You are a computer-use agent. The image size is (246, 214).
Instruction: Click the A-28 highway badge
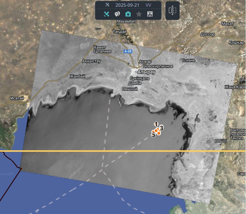(128, 51)
